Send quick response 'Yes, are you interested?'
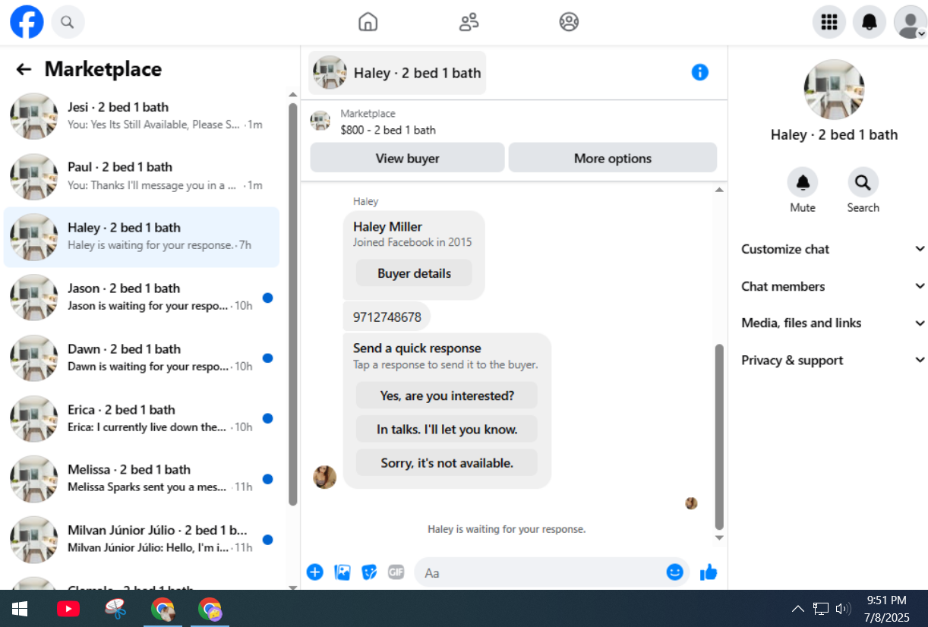The width and height of the screenshot is (928, 627). [x=447, y=395]
